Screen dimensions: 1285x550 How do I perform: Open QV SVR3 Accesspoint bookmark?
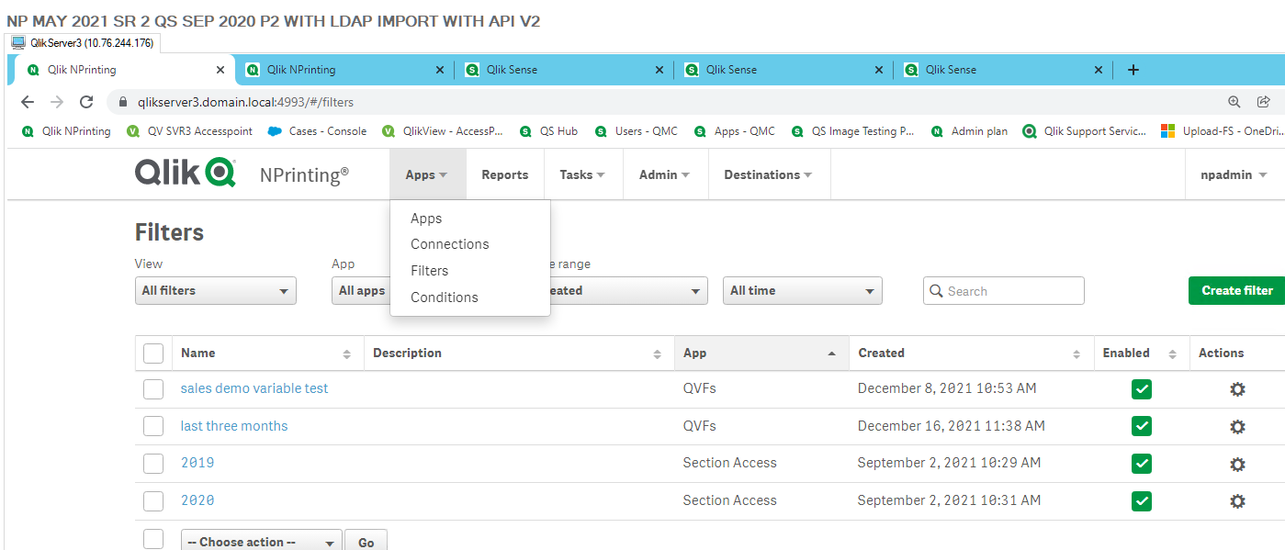tap(190, 131)
